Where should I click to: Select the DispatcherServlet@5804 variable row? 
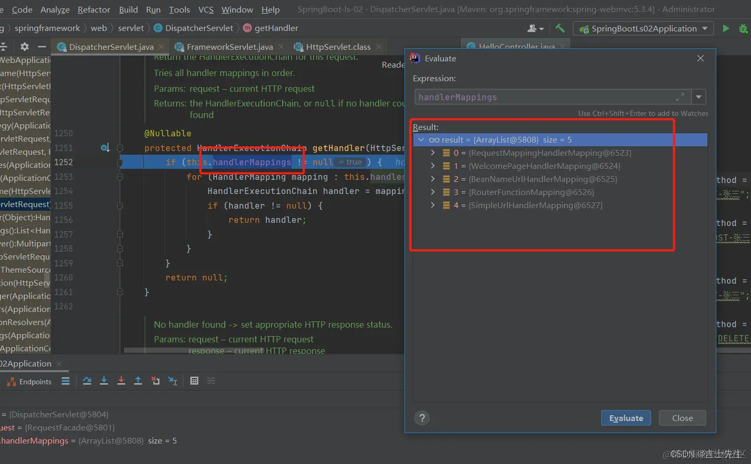click(x=55, y=415)
